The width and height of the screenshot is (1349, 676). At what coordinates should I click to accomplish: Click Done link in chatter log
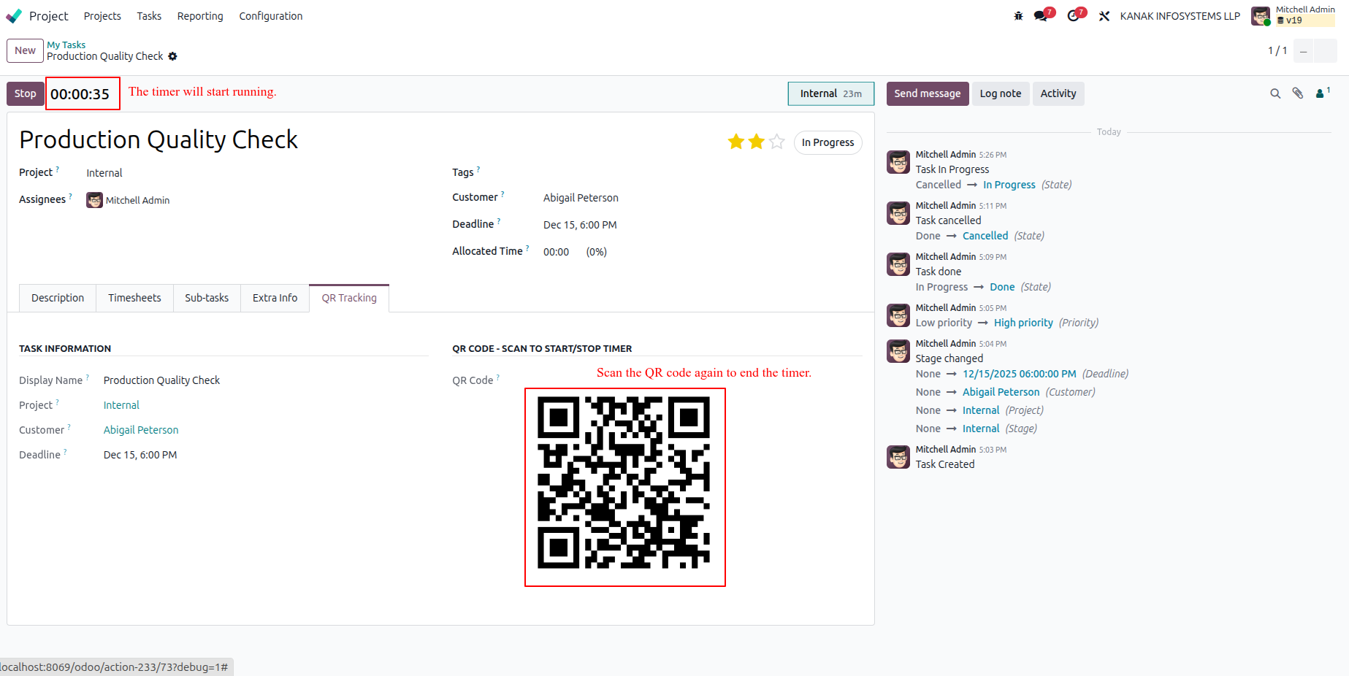pos(1002,287)
